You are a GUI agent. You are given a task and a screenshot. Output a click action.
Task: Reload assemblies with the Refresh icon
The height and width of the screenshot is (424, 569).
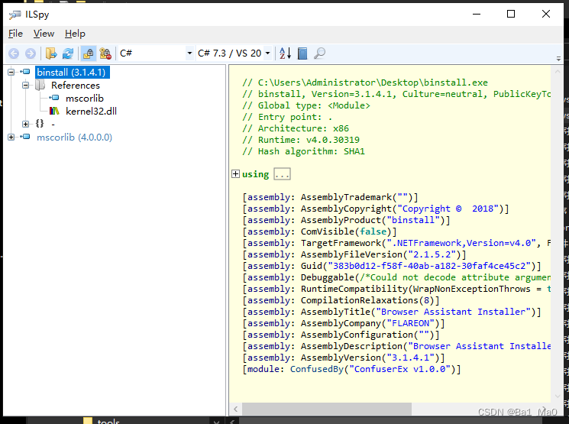(x=68, y=53)
